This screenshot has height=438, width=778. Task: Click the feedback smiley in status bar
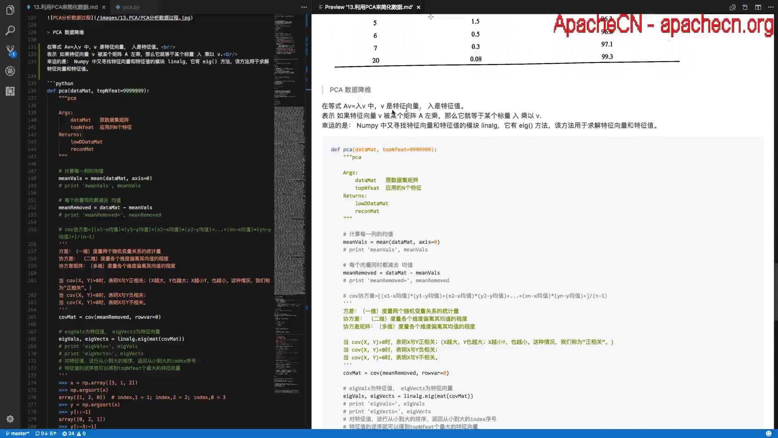point(768,434)
